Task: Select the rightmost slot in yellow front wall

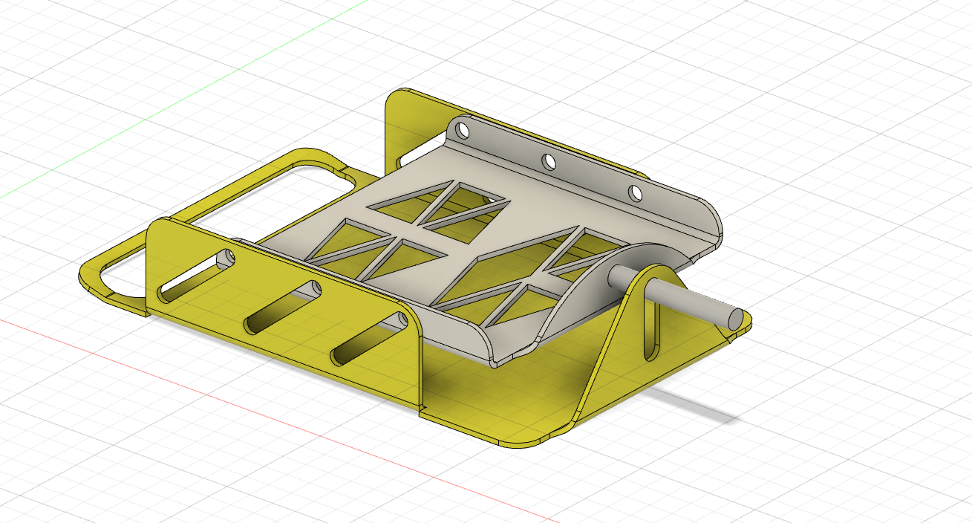Action: click(370, 338)
